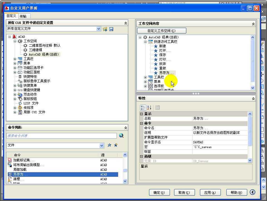Click the workspace contents scrollbar up arrow
Screen dimensions: 267x201
click(253, 37)
